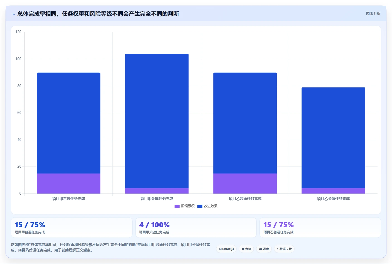This screenshot has height=264, width=392.
Task: Select the 进度 tag pill
Action: click(264, 249)
